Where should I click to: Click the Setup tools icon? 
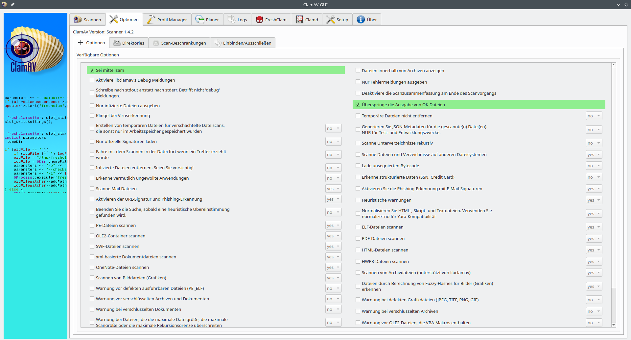pyautogui.click(x=331, y=20)
